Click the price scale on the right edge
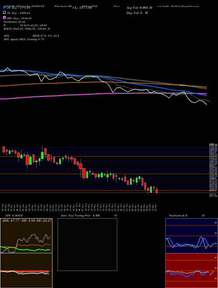The height and width of the screenshot is (288, 218). [x=213, y=170]
